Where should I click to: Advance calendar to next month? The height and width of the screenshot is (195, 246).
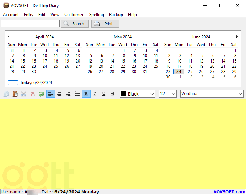pos(237,37)
